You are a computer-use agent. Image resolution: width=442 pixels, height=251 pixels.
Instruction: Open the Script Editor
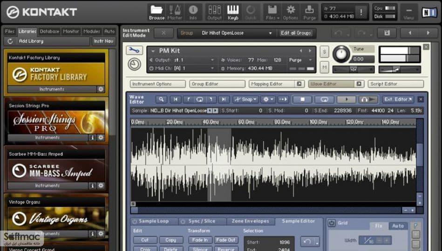tap(395, 84)
